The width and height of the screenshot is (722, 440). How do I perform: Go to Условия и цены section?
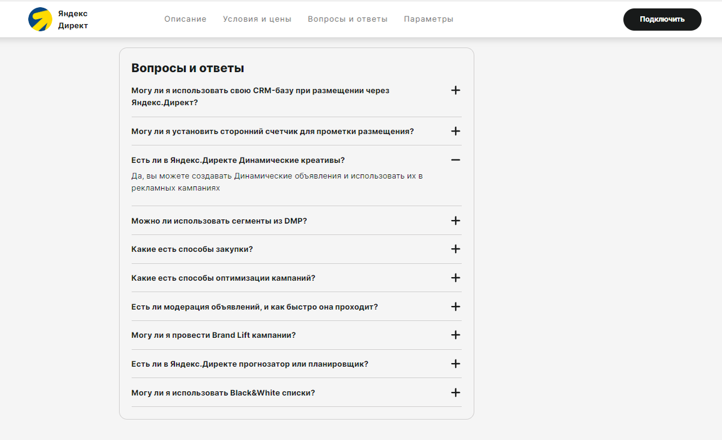click(x=257, y=19)
